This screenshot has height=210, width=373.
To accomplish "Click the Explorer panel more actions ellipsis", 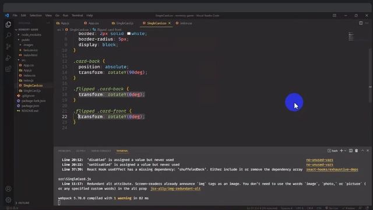I will 48,23.
